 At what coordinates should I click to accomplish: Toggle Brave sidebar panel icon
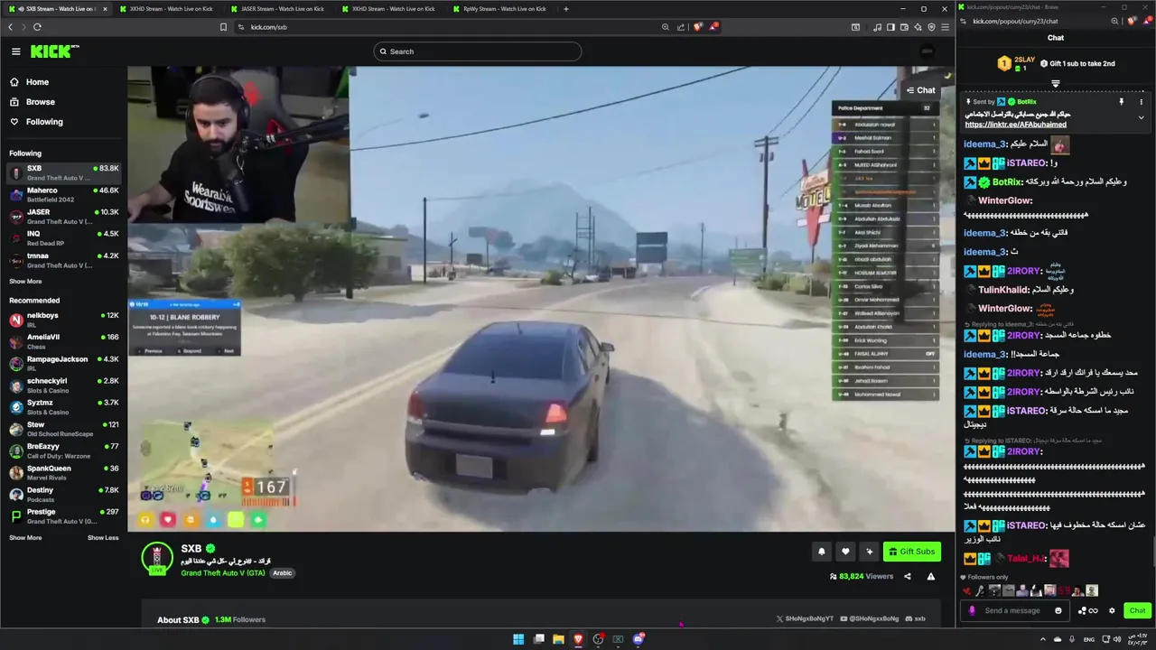[x=890, y=27]
